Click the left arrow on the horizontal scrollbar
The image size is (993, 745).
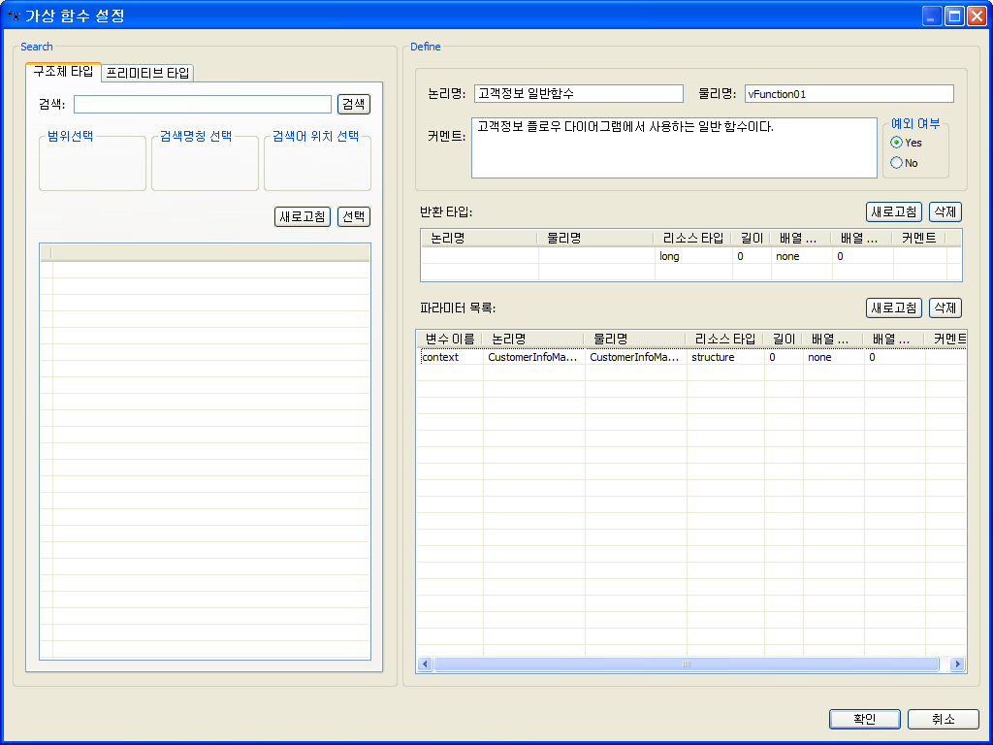click(x=424, y=664)
